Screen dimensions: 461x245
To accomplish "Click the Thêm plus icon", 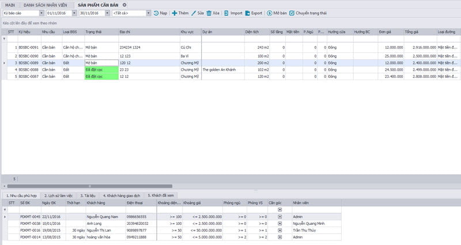I will tap(175, 13).
